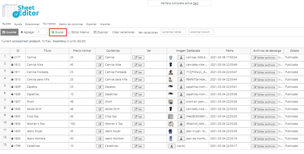304x154 pixels.
Task: Click Ver button in Camisa row
Action: [x=138, y=58]
